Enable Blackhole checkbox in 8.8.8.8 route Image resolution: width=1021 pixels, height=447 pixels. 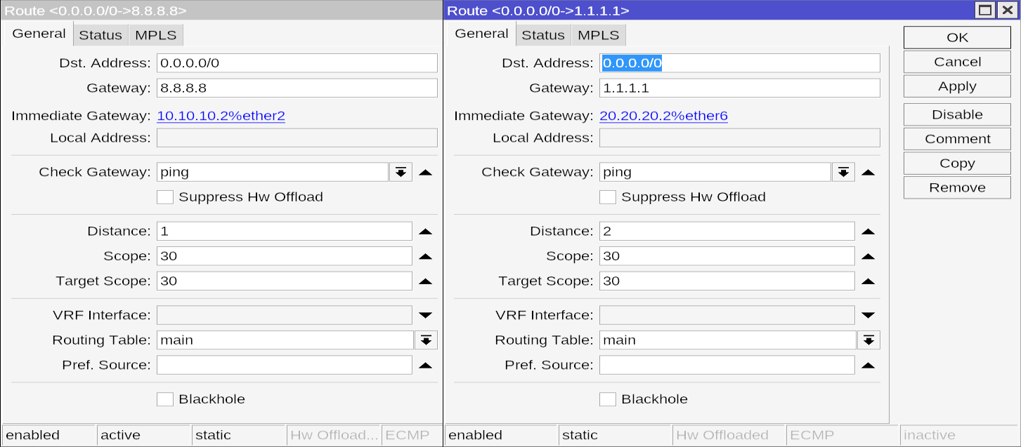[165, 399]
